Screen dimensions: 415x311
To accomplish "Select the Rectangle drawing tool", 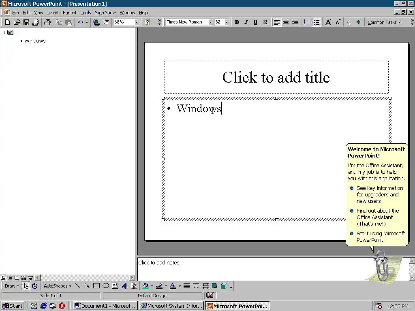I will 96,286.
